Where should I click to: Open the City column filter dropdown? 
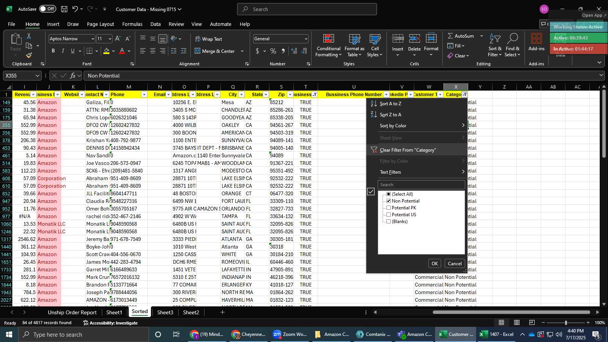(x=241, y=95)
